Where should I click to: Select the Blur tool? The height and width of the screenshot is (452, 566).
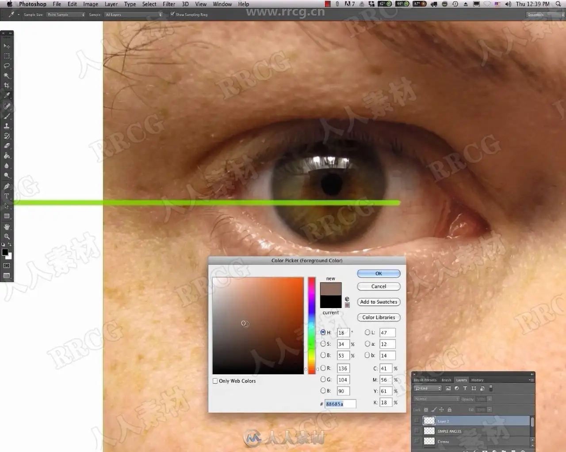click(7, 166)
